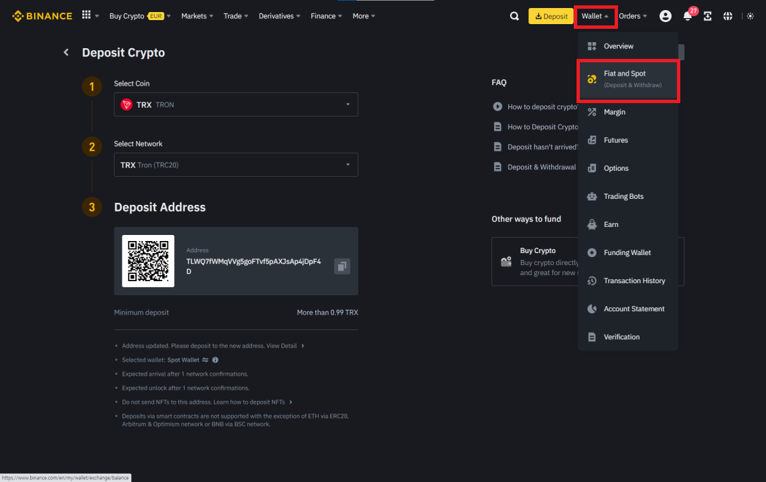Screen dimensions: 766x482
Task: Click the Margin percent icon
Action: click(x=592, y=112)
